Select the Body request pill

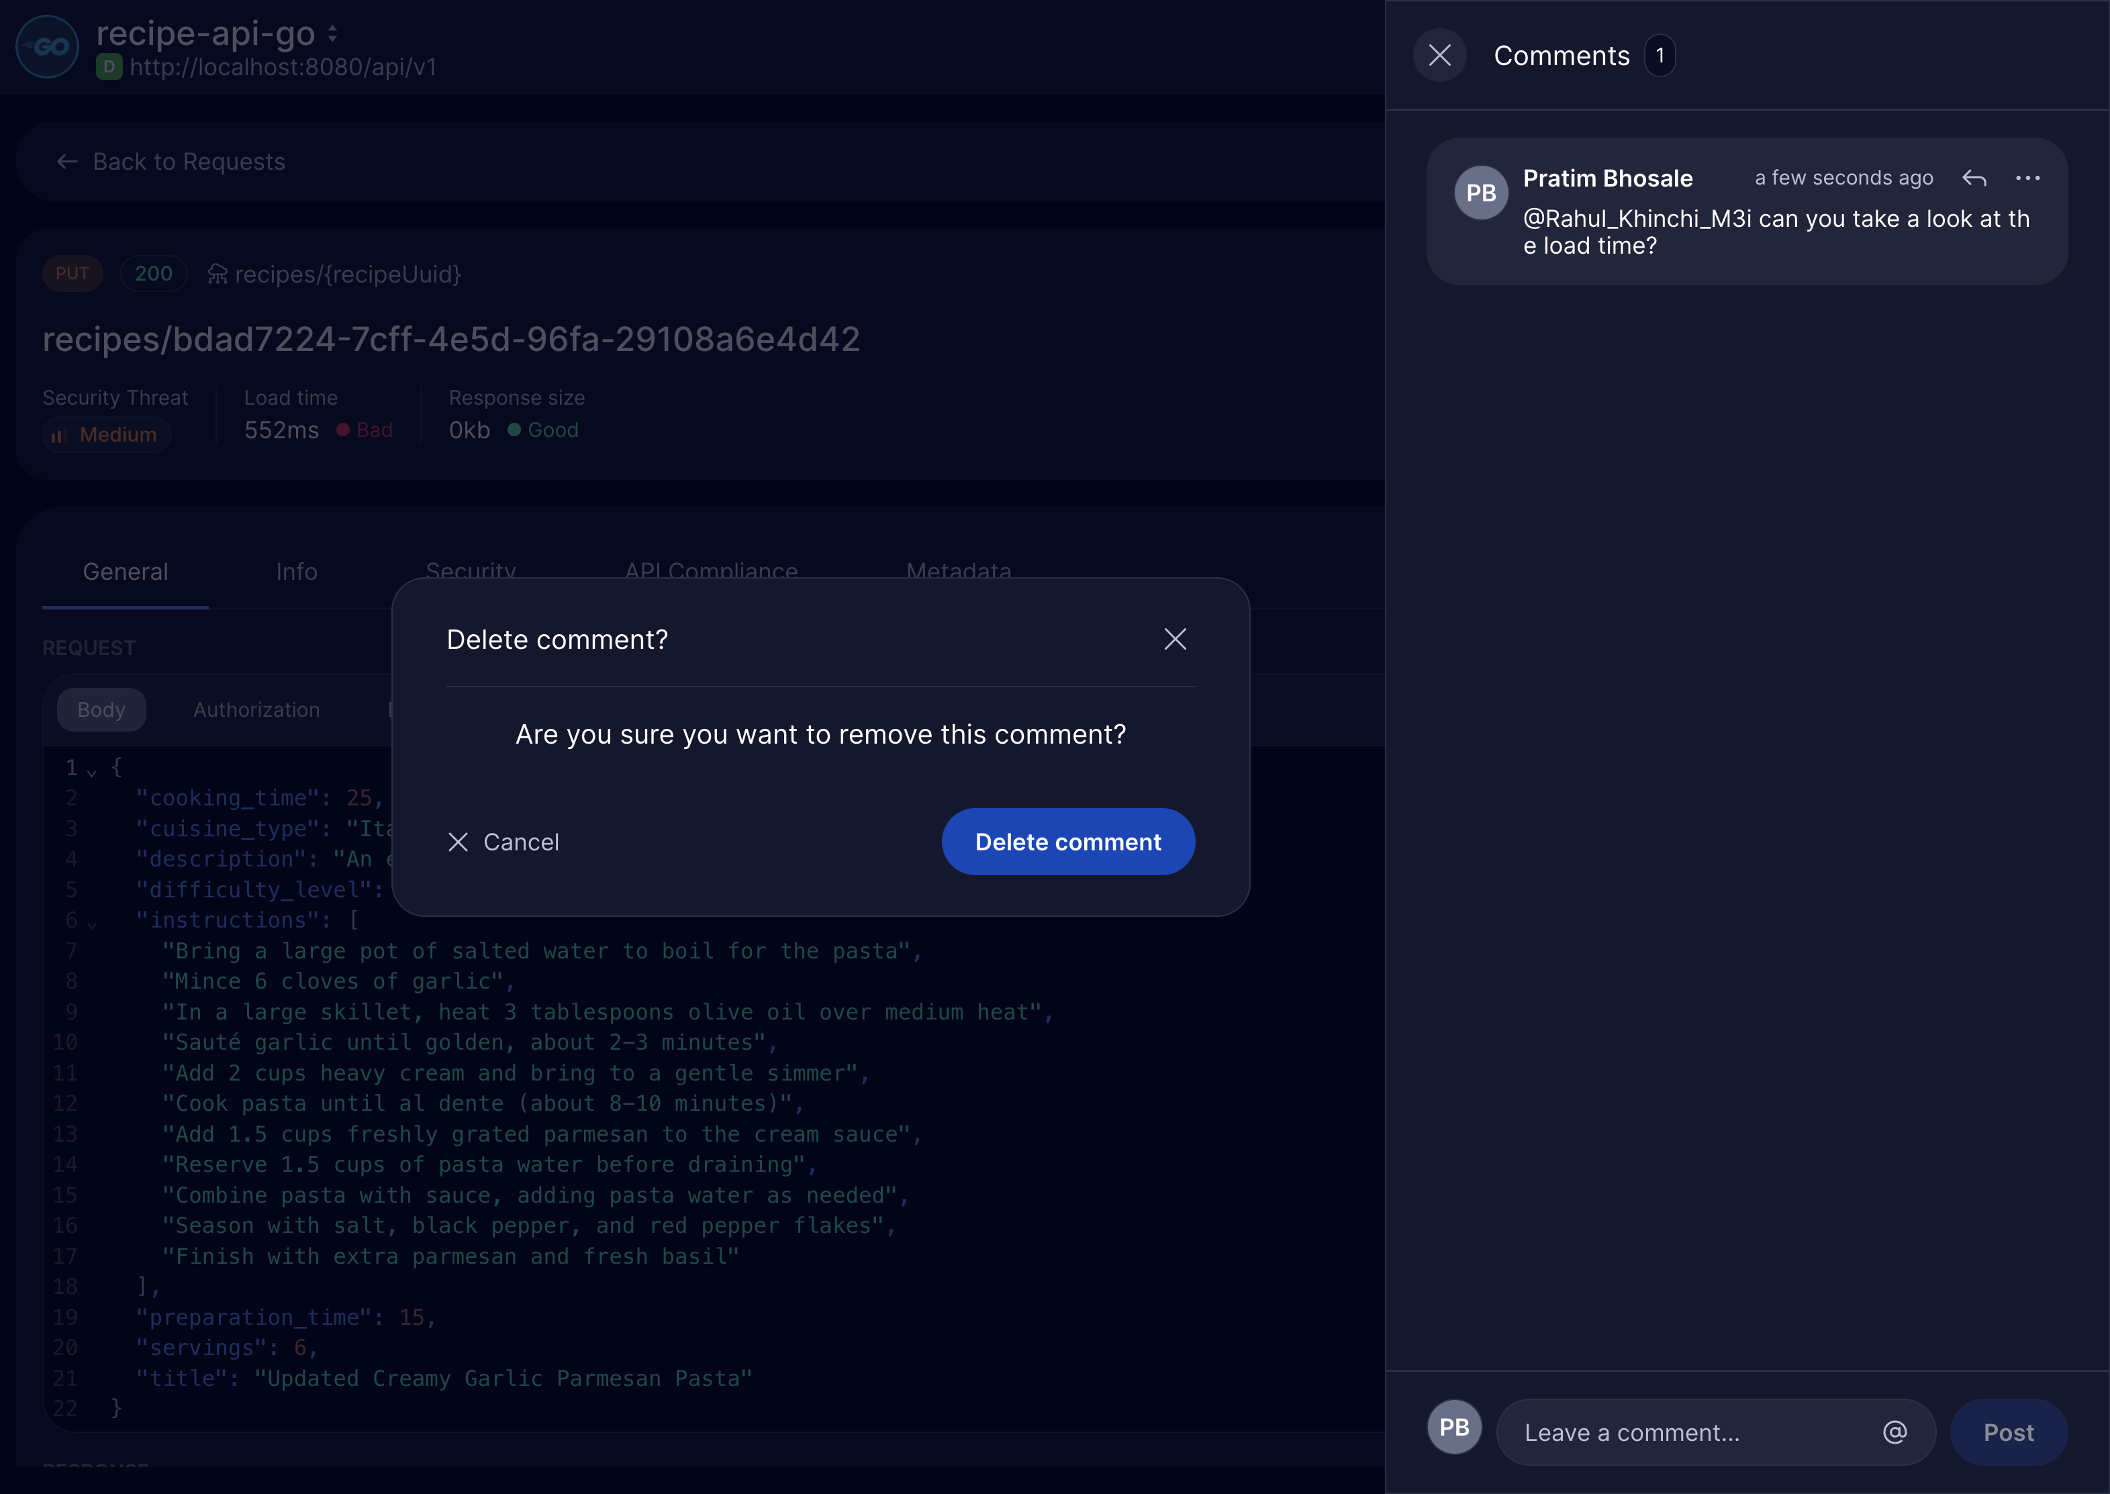click(101, 709)
